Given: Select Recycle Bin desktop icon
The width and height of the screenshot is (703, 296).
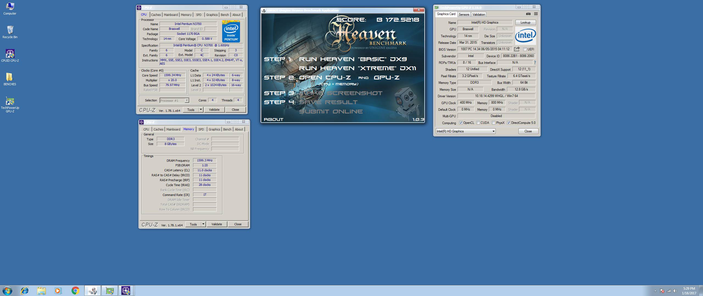Looking at the screenshot, I should click(x=10, y=32).
